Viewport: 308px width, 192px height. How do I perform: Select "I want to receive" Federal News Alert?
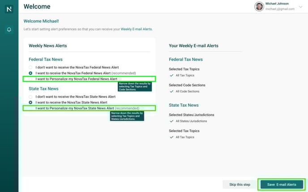pos(30,73)
